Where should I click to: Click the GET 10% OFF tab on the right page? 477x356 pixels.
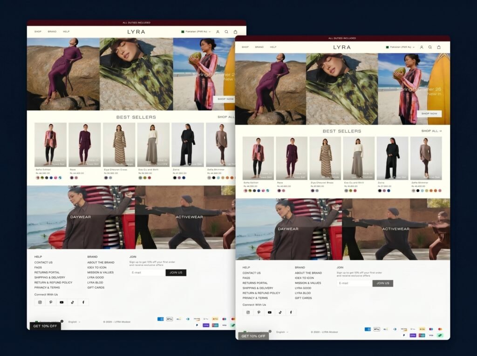click(x=253, y=336)
